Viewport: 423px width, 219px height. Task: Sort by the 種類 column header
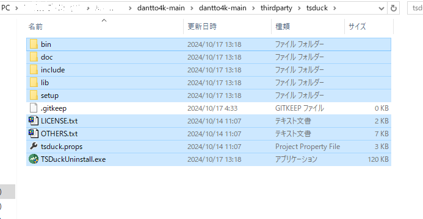(x=283, y=26)
